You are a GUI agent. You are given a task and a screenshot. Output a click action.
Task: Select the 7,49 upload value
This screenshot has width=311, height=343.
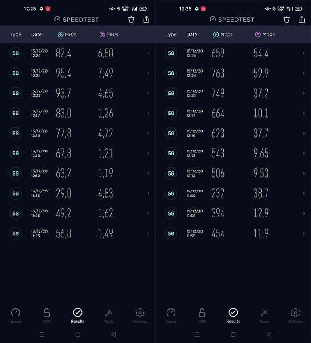(106, 73)
